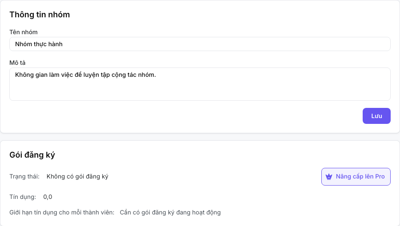This screenshot has width=400, height=226.
Task: Focus the Tên nhóm input field
Action: point(200,44)
